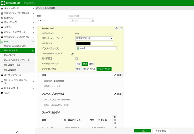Click the Policy & Objects icon
This screenshot has width=194, height=134.
pyautogui.click(x=2, y=32)
